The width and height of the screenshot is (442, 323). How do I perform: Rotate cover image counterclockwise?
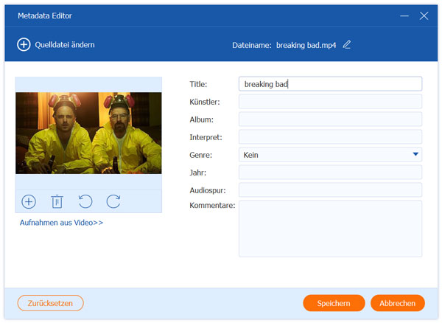coord(85,202)
